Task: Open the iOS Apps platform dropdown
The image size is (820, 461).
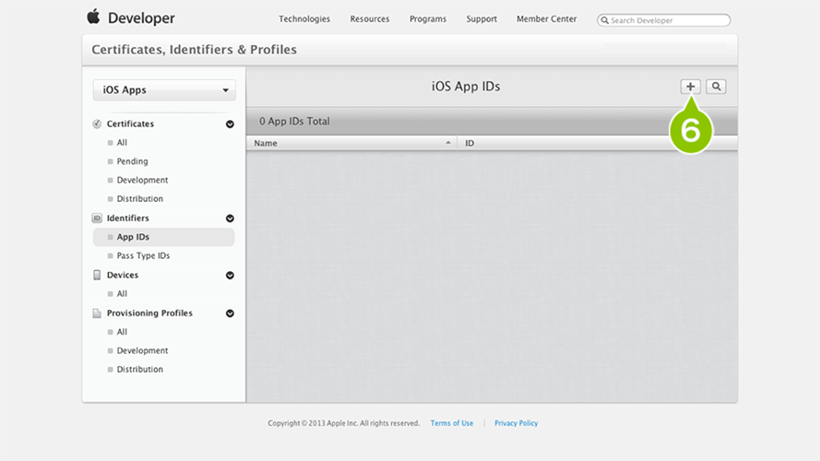Action: (x=164, y=90)
